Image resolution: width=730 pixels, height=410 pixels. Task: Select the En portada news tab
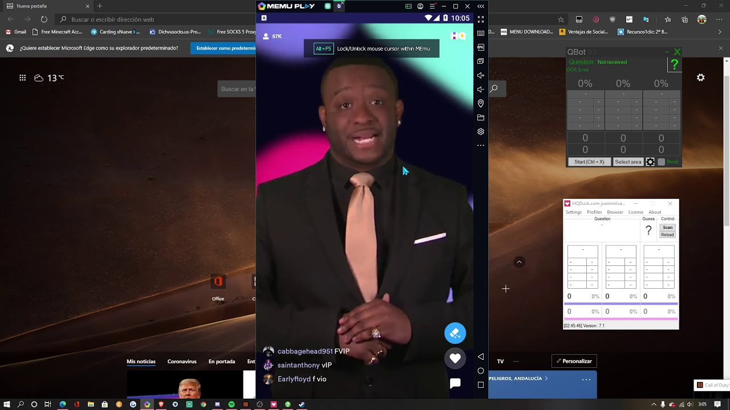click(x=222, y=362)
